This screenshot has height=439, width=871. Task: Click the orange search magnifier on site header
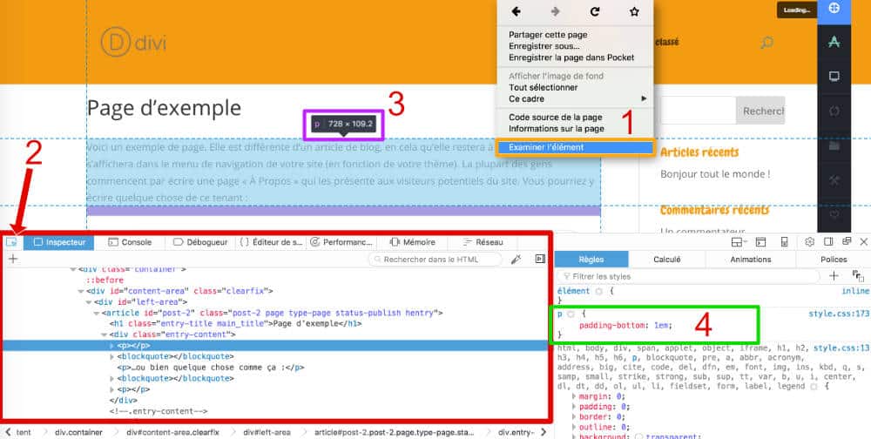coord(766,42)
